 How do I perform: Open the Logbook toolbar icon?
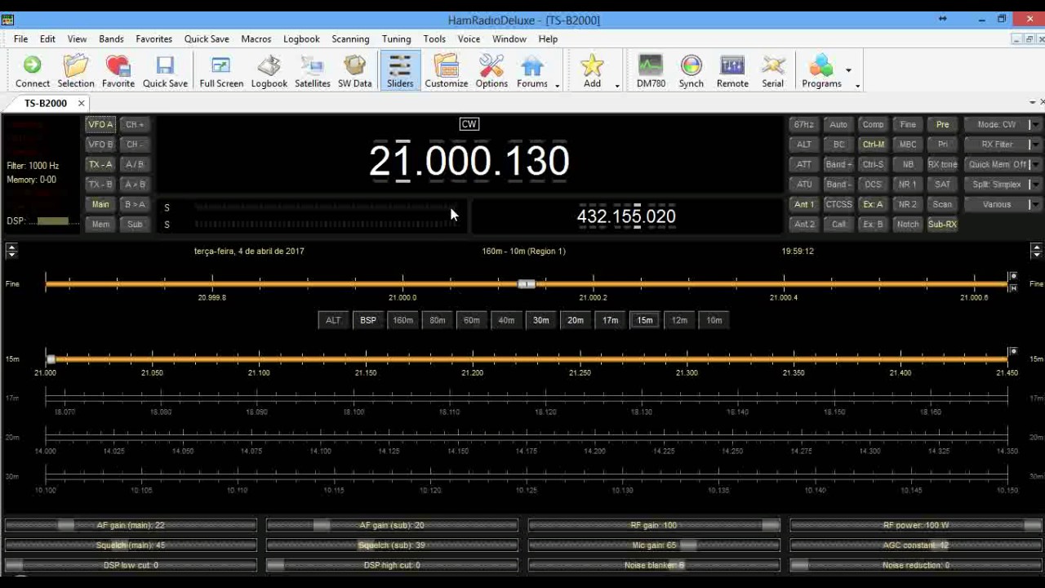point(269,71)
